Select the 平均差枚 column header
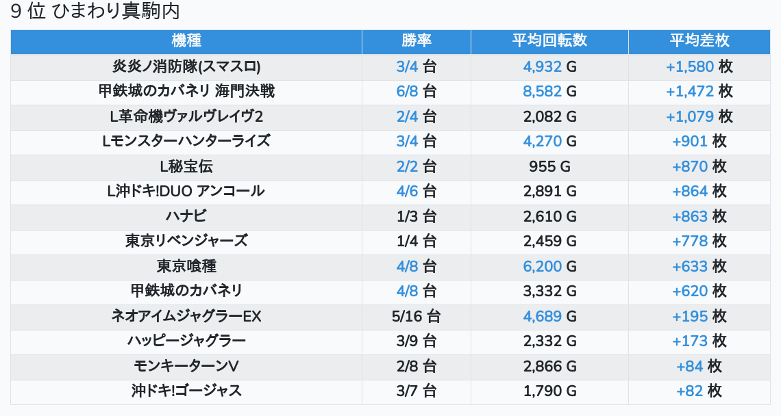The width and height of the screenshot is (781, 416). [699, 41]
